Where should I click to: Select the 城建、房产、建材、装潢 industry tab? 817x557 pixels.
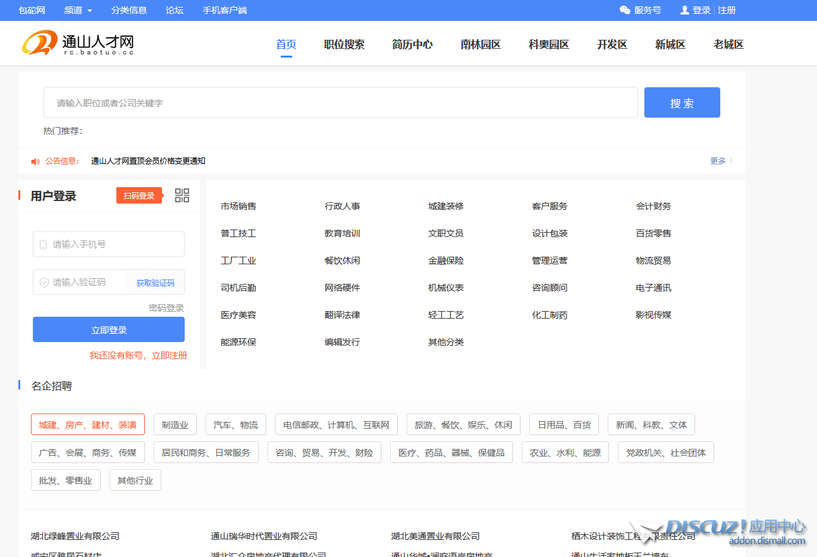point(88,424)
